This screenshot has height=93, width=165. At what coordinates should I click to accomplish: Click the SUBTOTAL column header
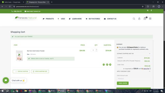pos(108,45)
